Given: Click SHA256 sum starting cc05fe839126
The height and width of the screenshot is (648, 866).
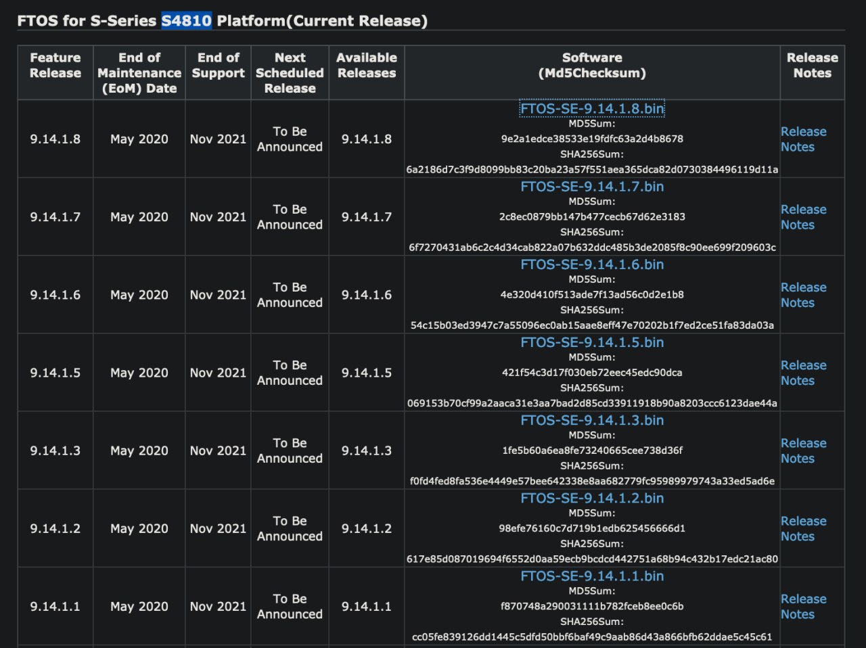Looking at the screenshot, I should tap(592, 636).
